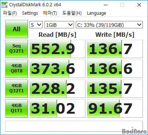Image resolution: width=148 pixels, height=135 pixels.
Task: Click the Seq write result 136.7
Action: 115,49
